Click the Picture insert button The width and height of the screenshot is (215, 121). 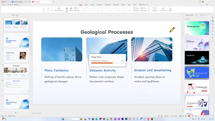click(143, 8)
